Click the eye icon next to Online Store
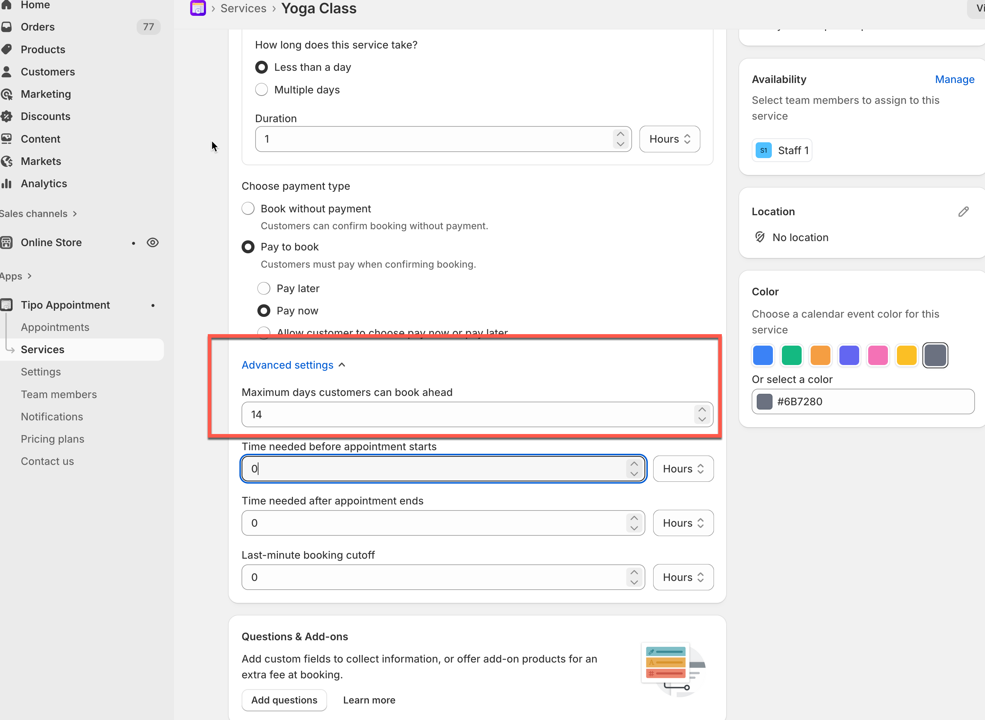 tap(153, 242)
